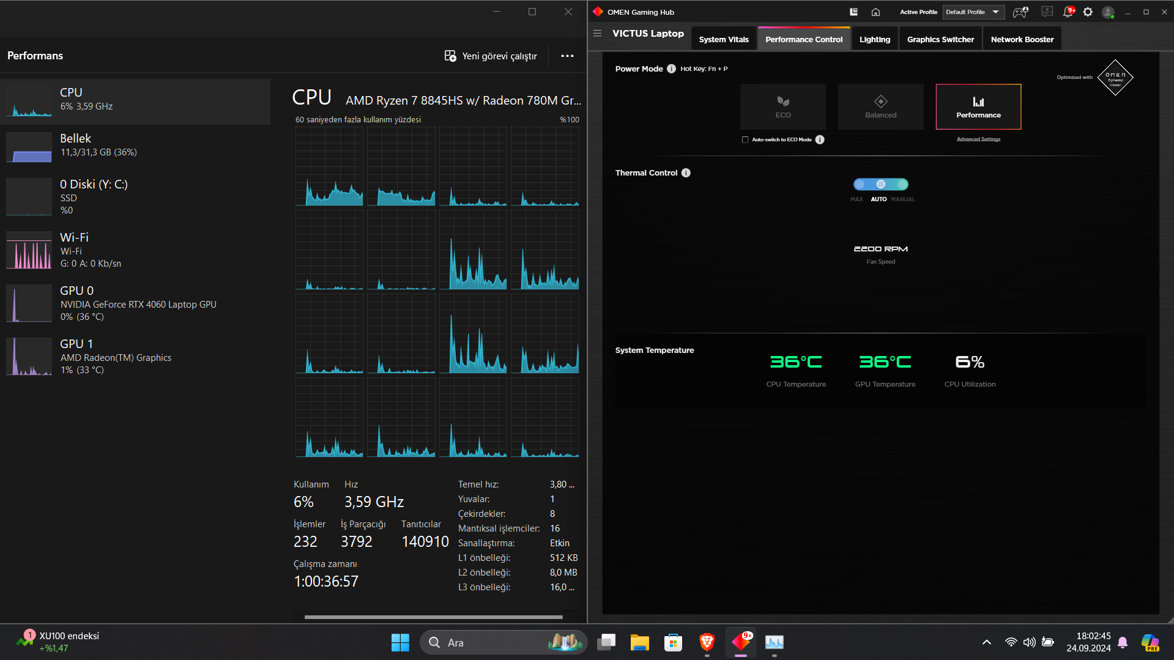Click the feedback chat icon in OMEN header
This screenshot has width=1174, height=660.
tap(1047, 12)
